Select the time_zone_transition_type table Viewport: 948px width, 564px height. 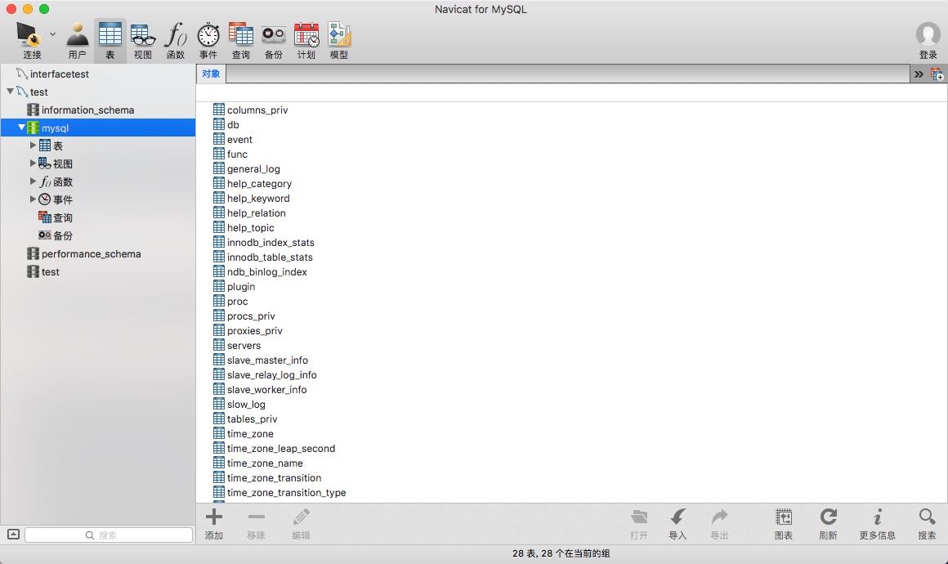click(x=286, y=493)
